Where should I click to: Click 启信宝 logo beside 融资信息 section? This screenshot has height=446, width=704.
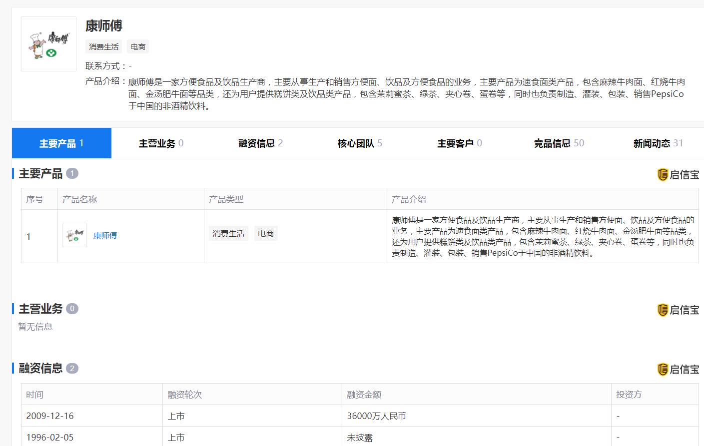[x=678, y=369]
